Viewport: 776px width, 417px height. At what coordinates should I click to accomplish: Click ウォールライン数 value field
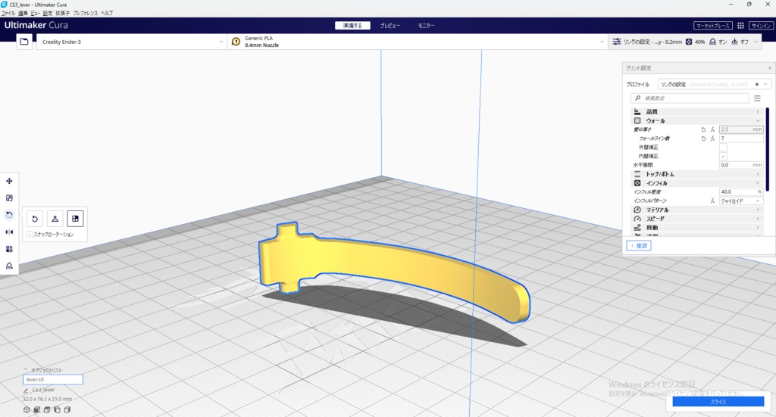coord(741,138)
